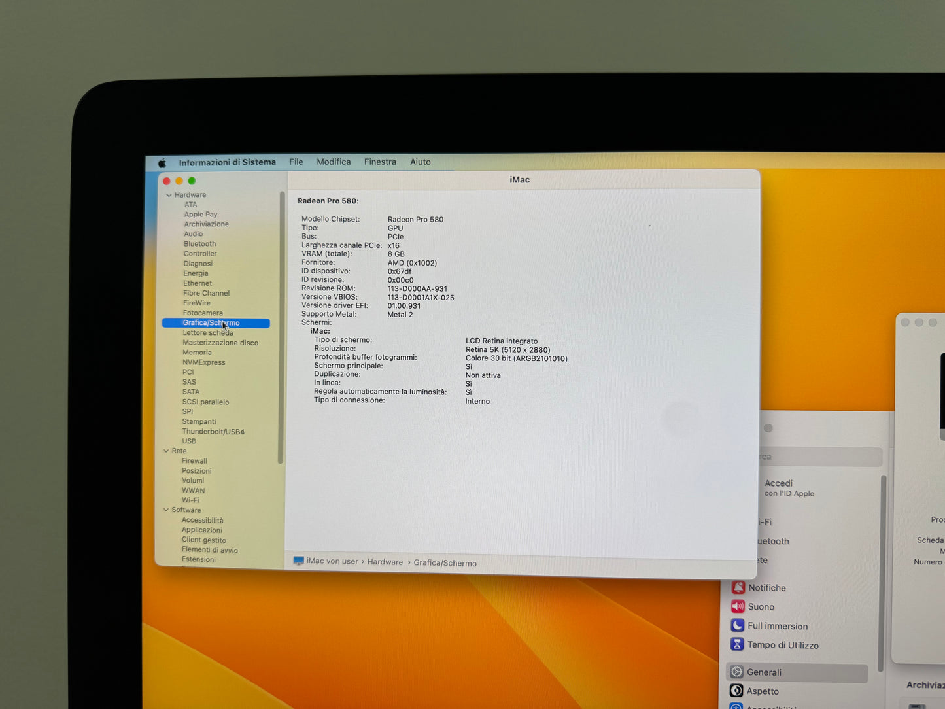Click the Suono speaker icon
The width and height of the screenshot is (945, 709).
pyautogui.click(x=738, y=606)
